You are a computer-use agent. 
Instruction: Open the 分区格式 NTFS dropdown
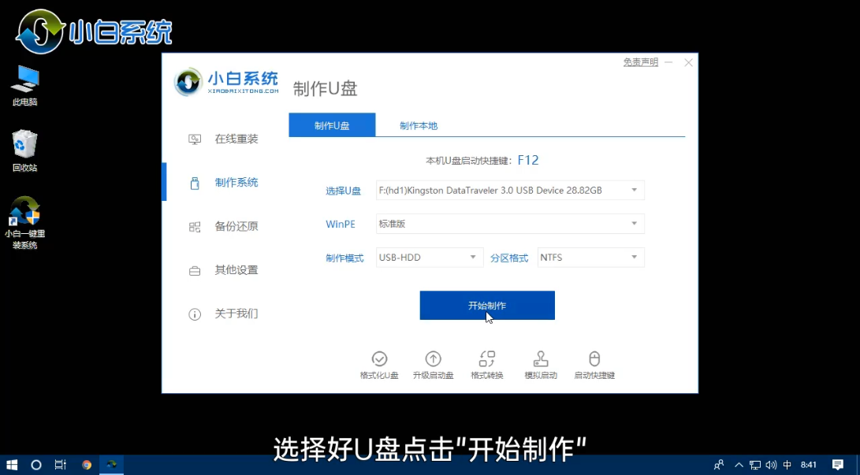[x=590, y=258]
